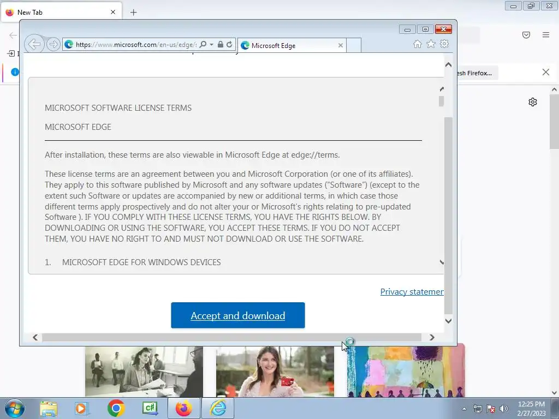Open the taskbar clock and date
Screen dimensions: 559x419
[531, 409]
